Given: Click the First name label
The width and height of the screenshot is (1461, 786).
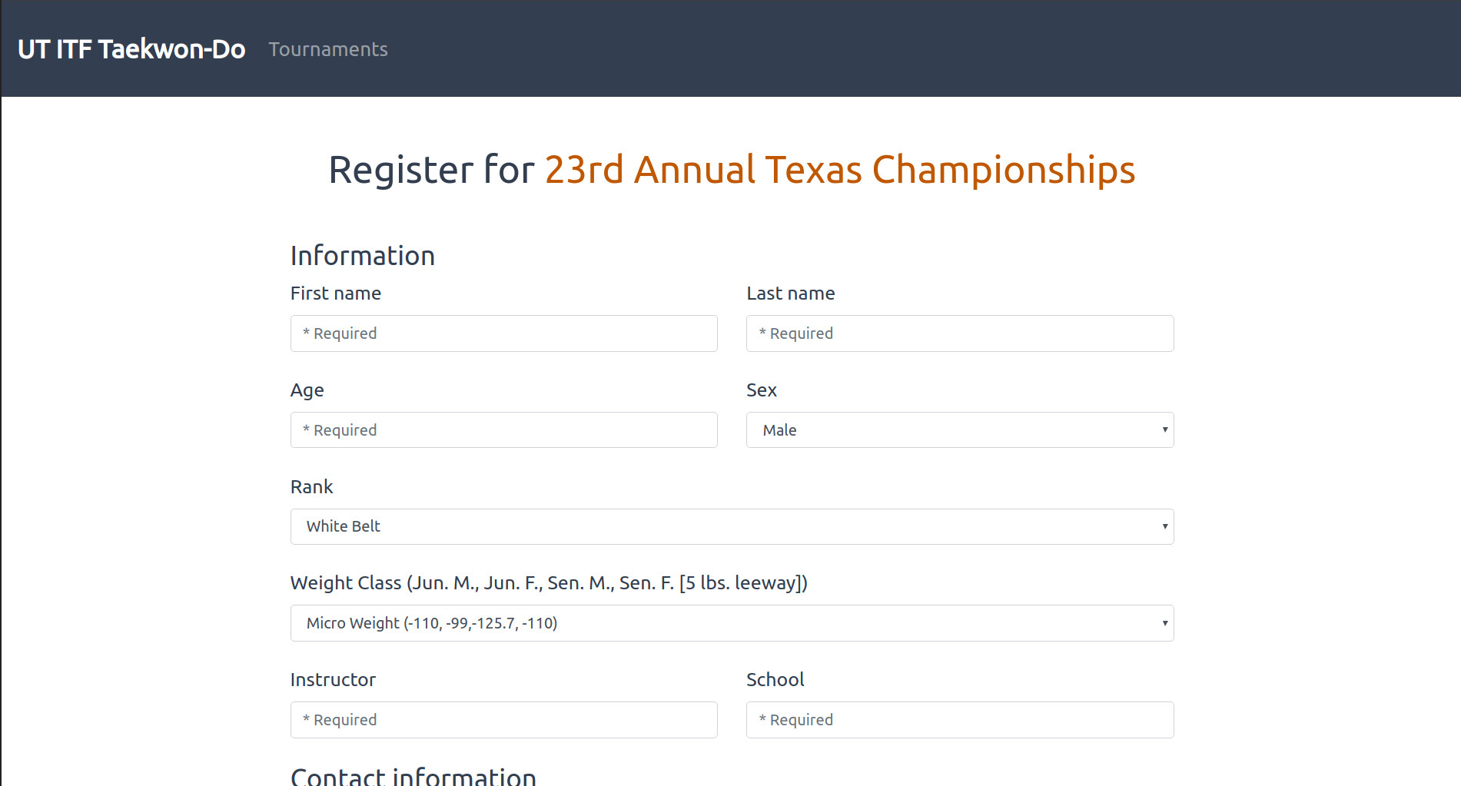Looking at the screenshot, I should 336,294.
